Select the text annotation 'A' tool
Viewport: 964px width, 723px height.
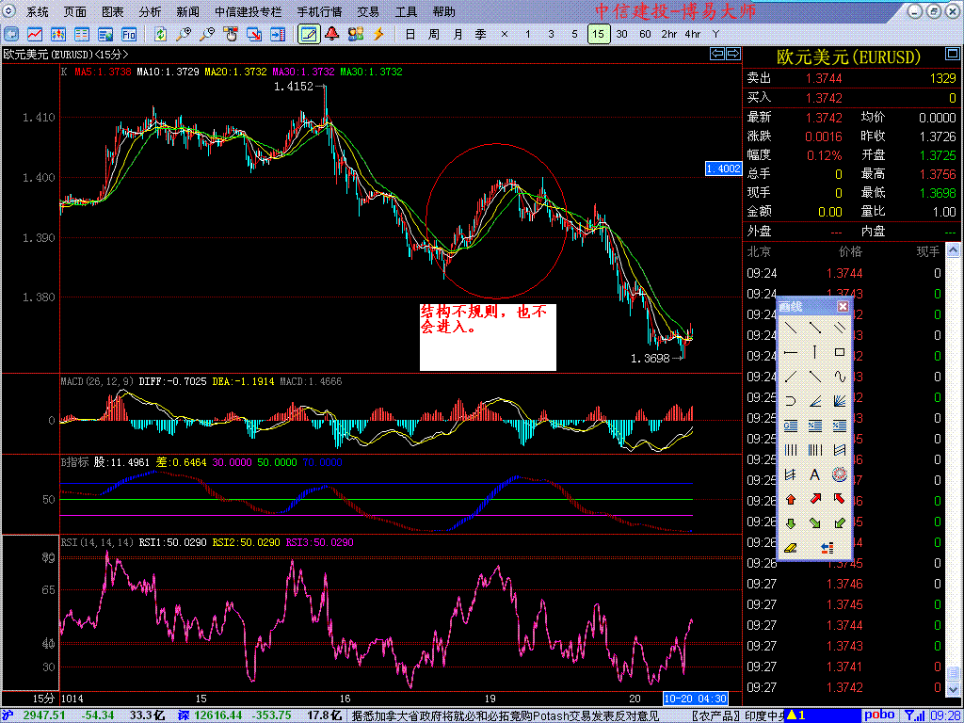815,474
